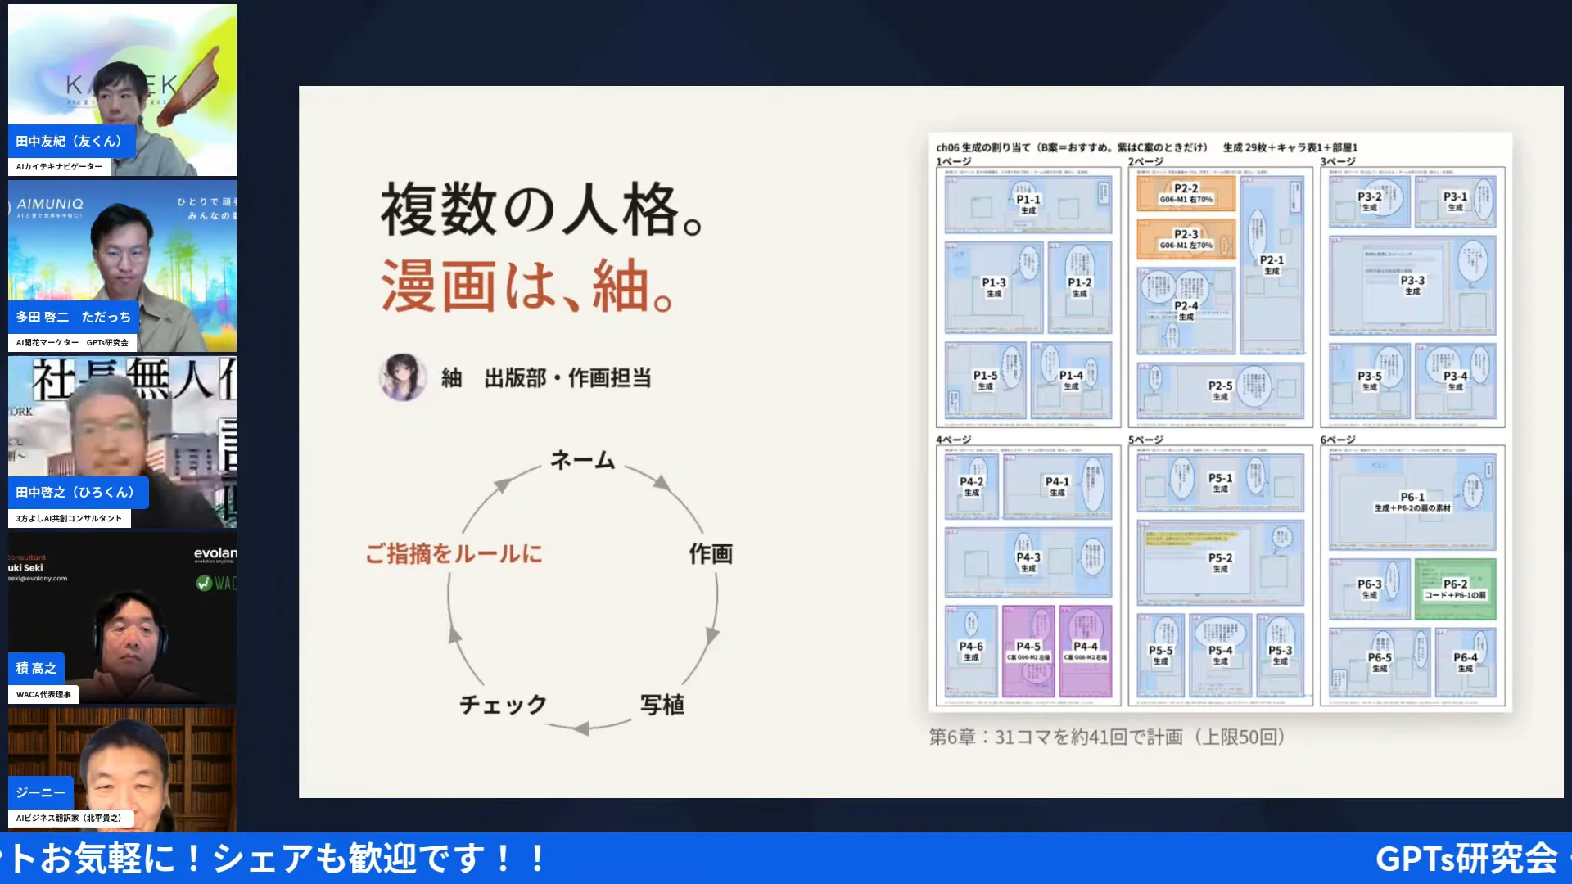Click the ch06 生成の割り当て title line
This screenshot has width=1572, height=884.
click(x=1146, y=147)
